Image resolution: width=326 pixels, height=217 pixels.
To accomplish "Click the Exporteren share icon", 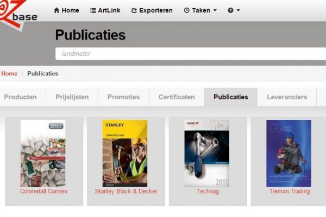I will [134, 10].
